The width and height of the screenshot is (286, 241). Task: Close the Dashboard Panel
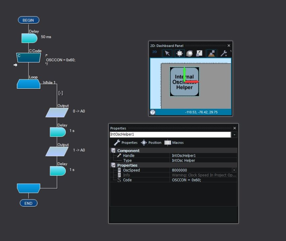tap(229, 46)
